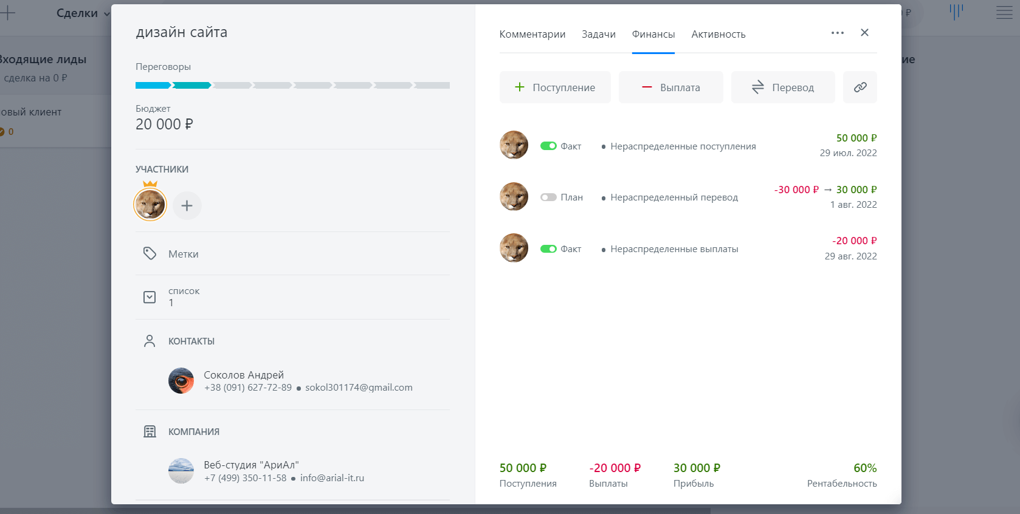Click phone number +38 (091) 627-72-89
The height and width of the screenshot is (514, 1020).
pos(248,388)
